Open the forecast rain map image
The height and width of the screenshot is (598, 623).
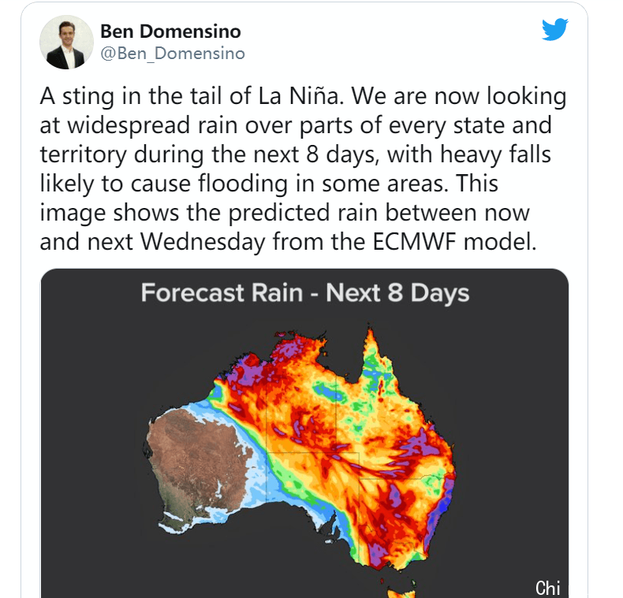tap(304, 433)
